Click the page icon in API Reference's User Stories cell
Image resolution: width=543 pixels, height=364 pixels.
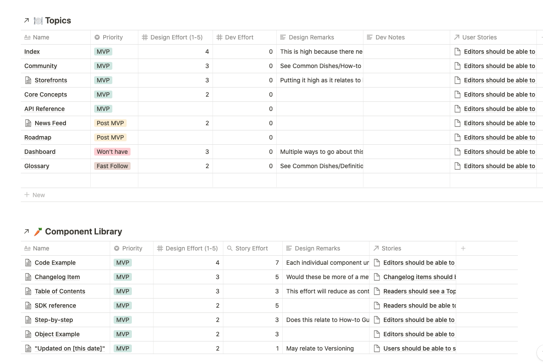[457, 109]
